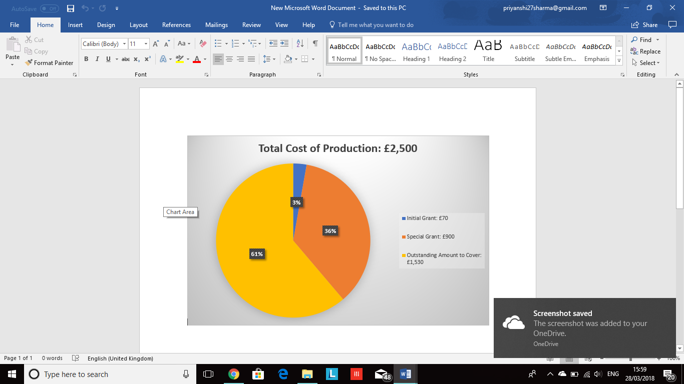Viewport: 684px width, 384px height.
Task: Open the font name dropdown
Action: click(124, 44)
